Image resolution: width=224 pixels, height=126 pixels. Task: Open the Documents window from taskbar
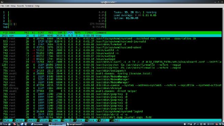[37, 124]
